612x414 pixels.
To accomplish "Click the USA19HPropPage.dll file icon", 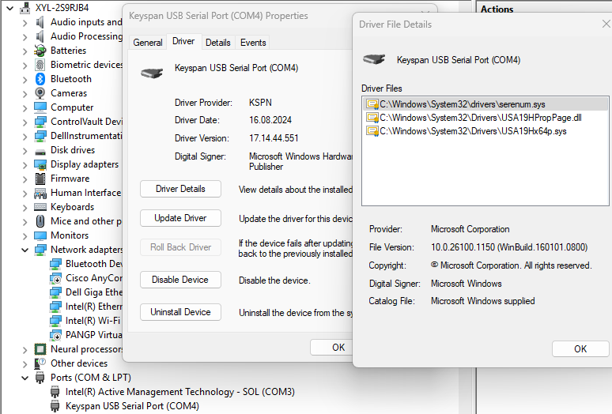I will 372,118.
